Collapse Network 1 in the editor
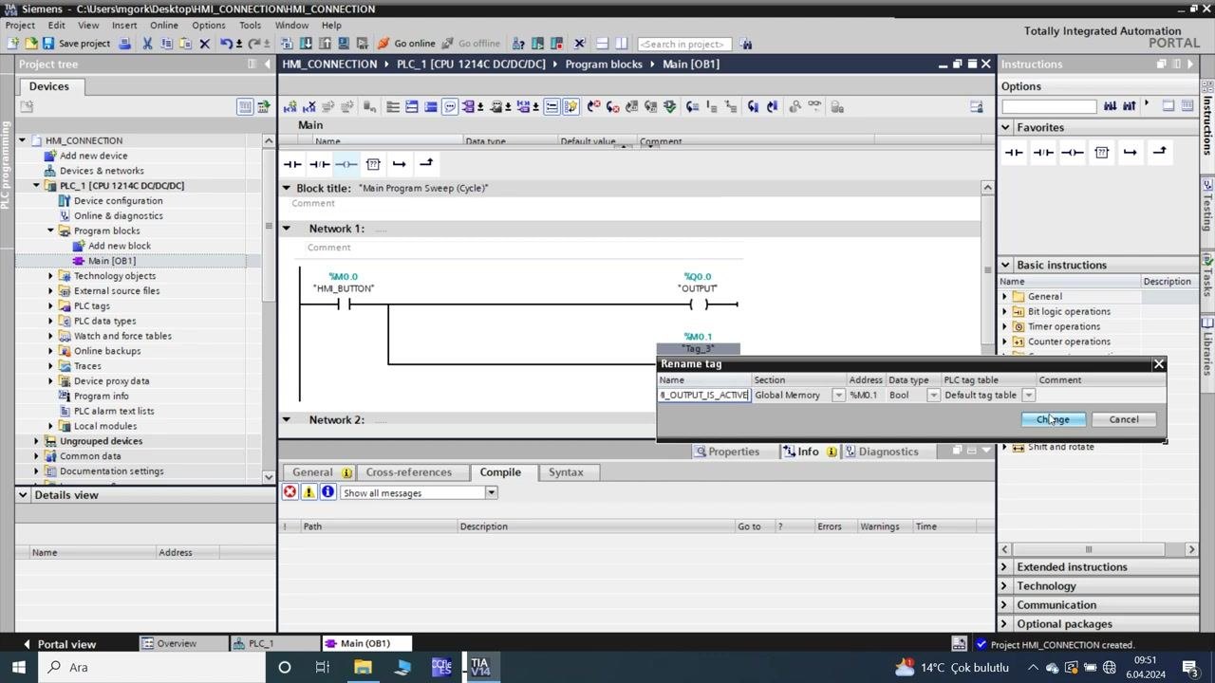The width and height of the screenshot is (1215, 683). point(287,229)
